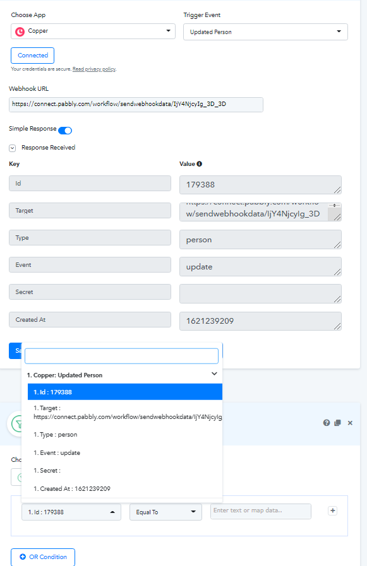Collapse the Copper: Updated Person group

[214, 374]
